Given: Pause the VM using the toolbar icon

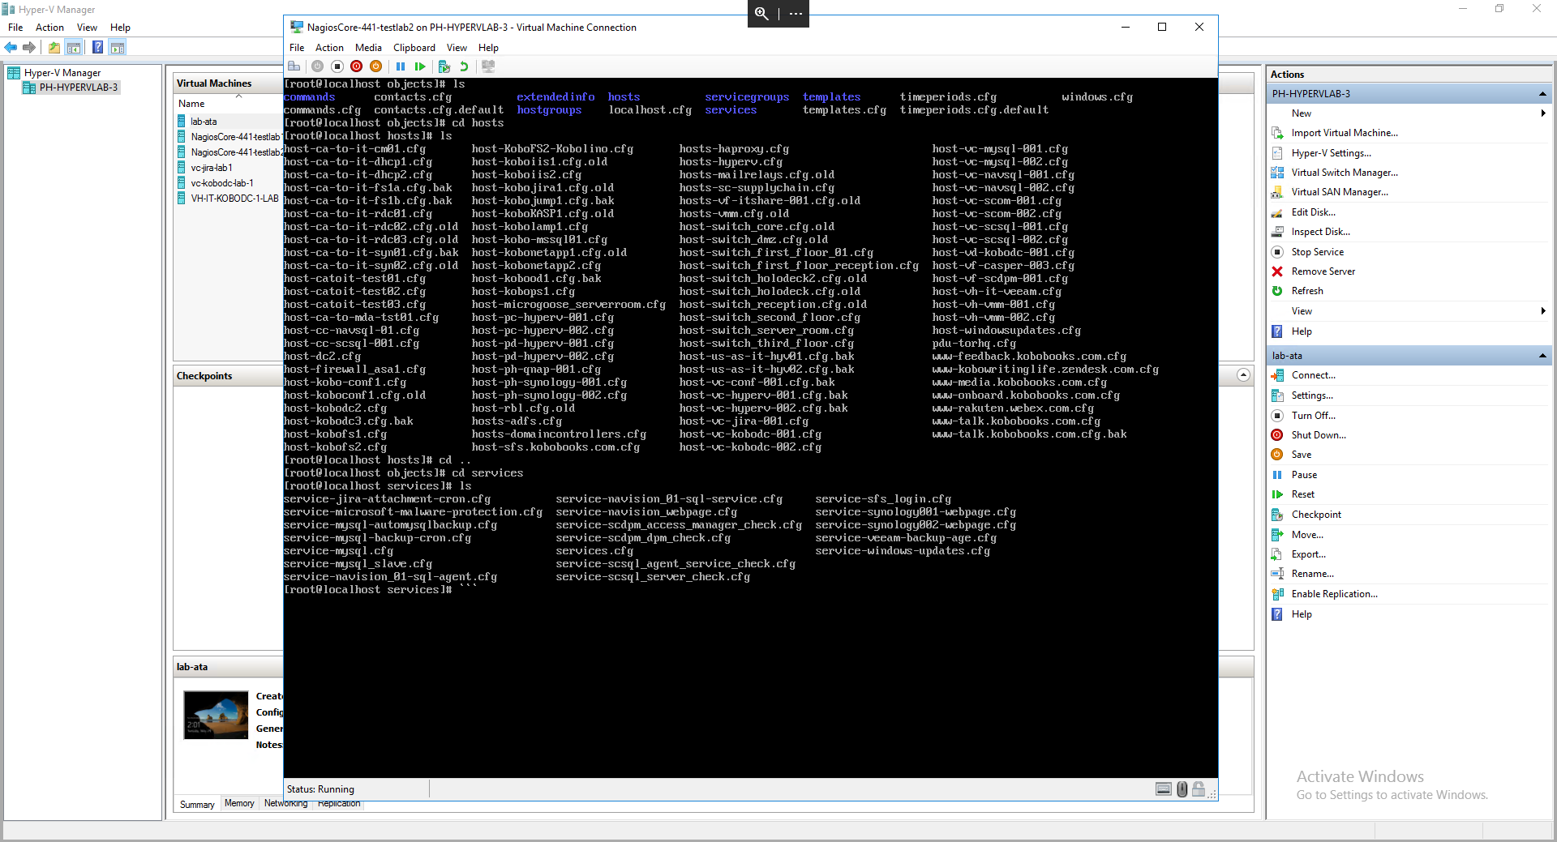Looking at the screenshot, I should click(401, 66).
